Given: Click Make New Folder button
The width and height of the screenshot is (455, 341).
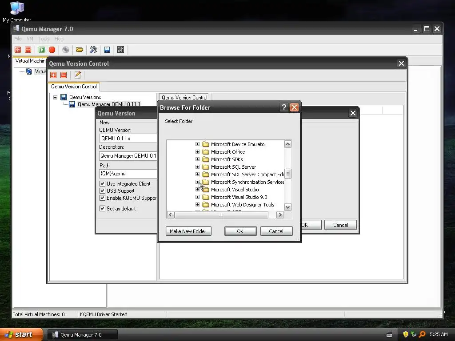Looking at the screenshot, I should point(188,231).
